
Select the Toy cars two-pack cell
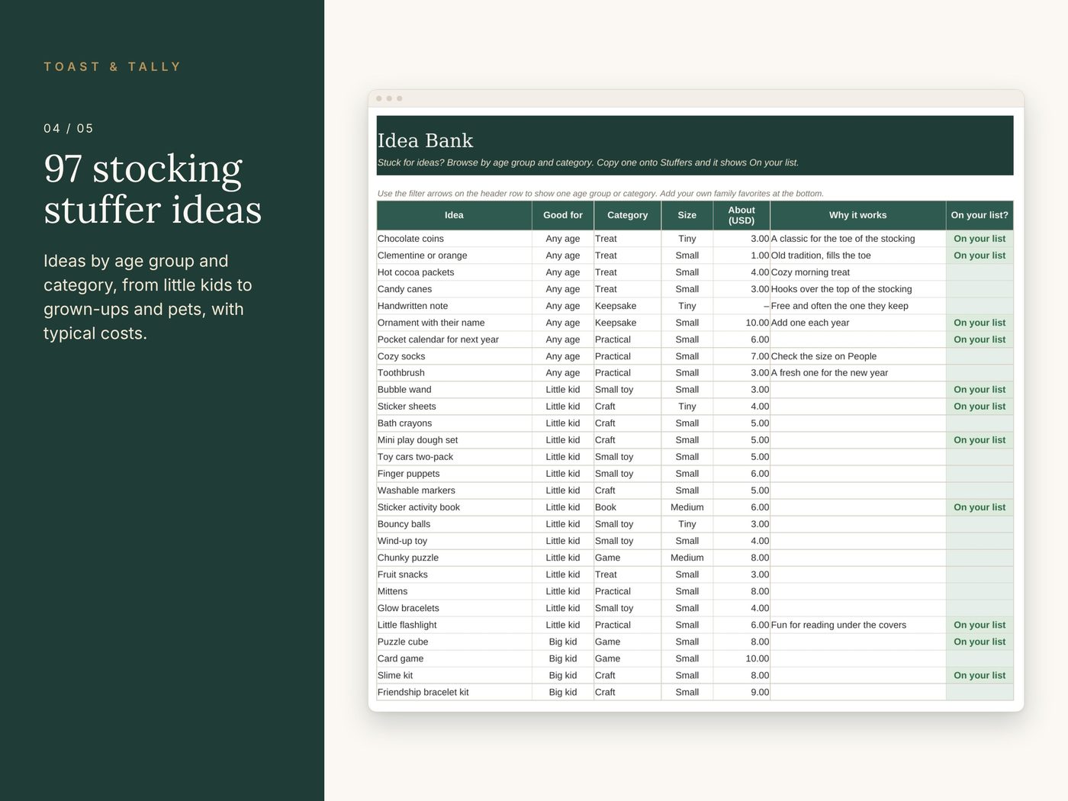[454, 457]
